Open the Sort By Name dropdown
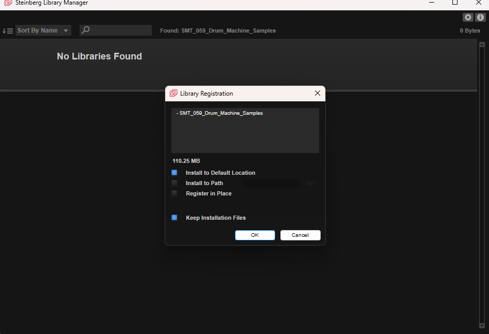This screenshot has width=489, height=334. [43, 31]
